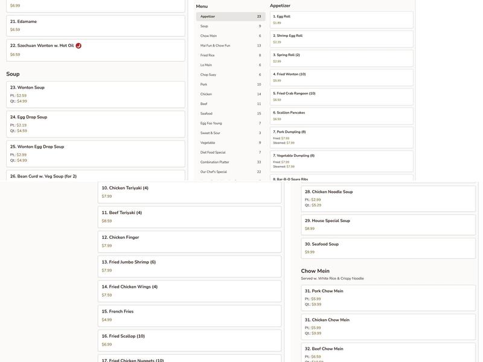This screenshot has height=362, width=483.
Task: Open the Fried Rice menu category
Action: [x=230, y=56]
